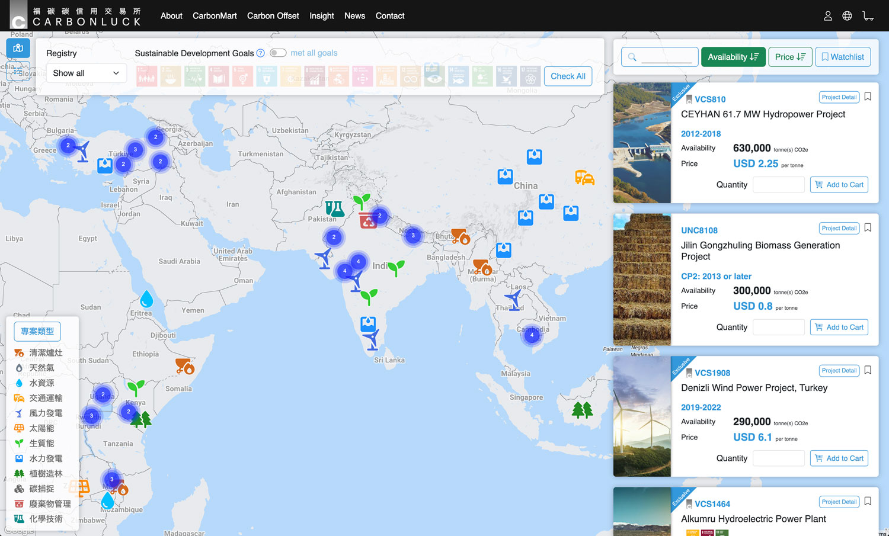Open the UNC8108 project link
Image resolution: width=889 pixels, height=536 pixels.
[699, 230]
